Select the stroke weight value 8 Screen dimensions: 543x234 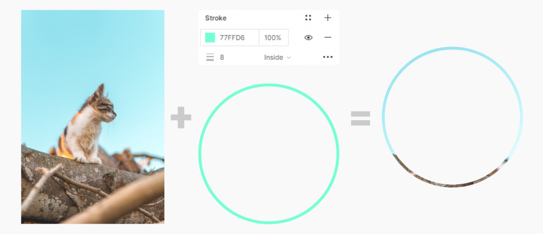tap(222, 57)
